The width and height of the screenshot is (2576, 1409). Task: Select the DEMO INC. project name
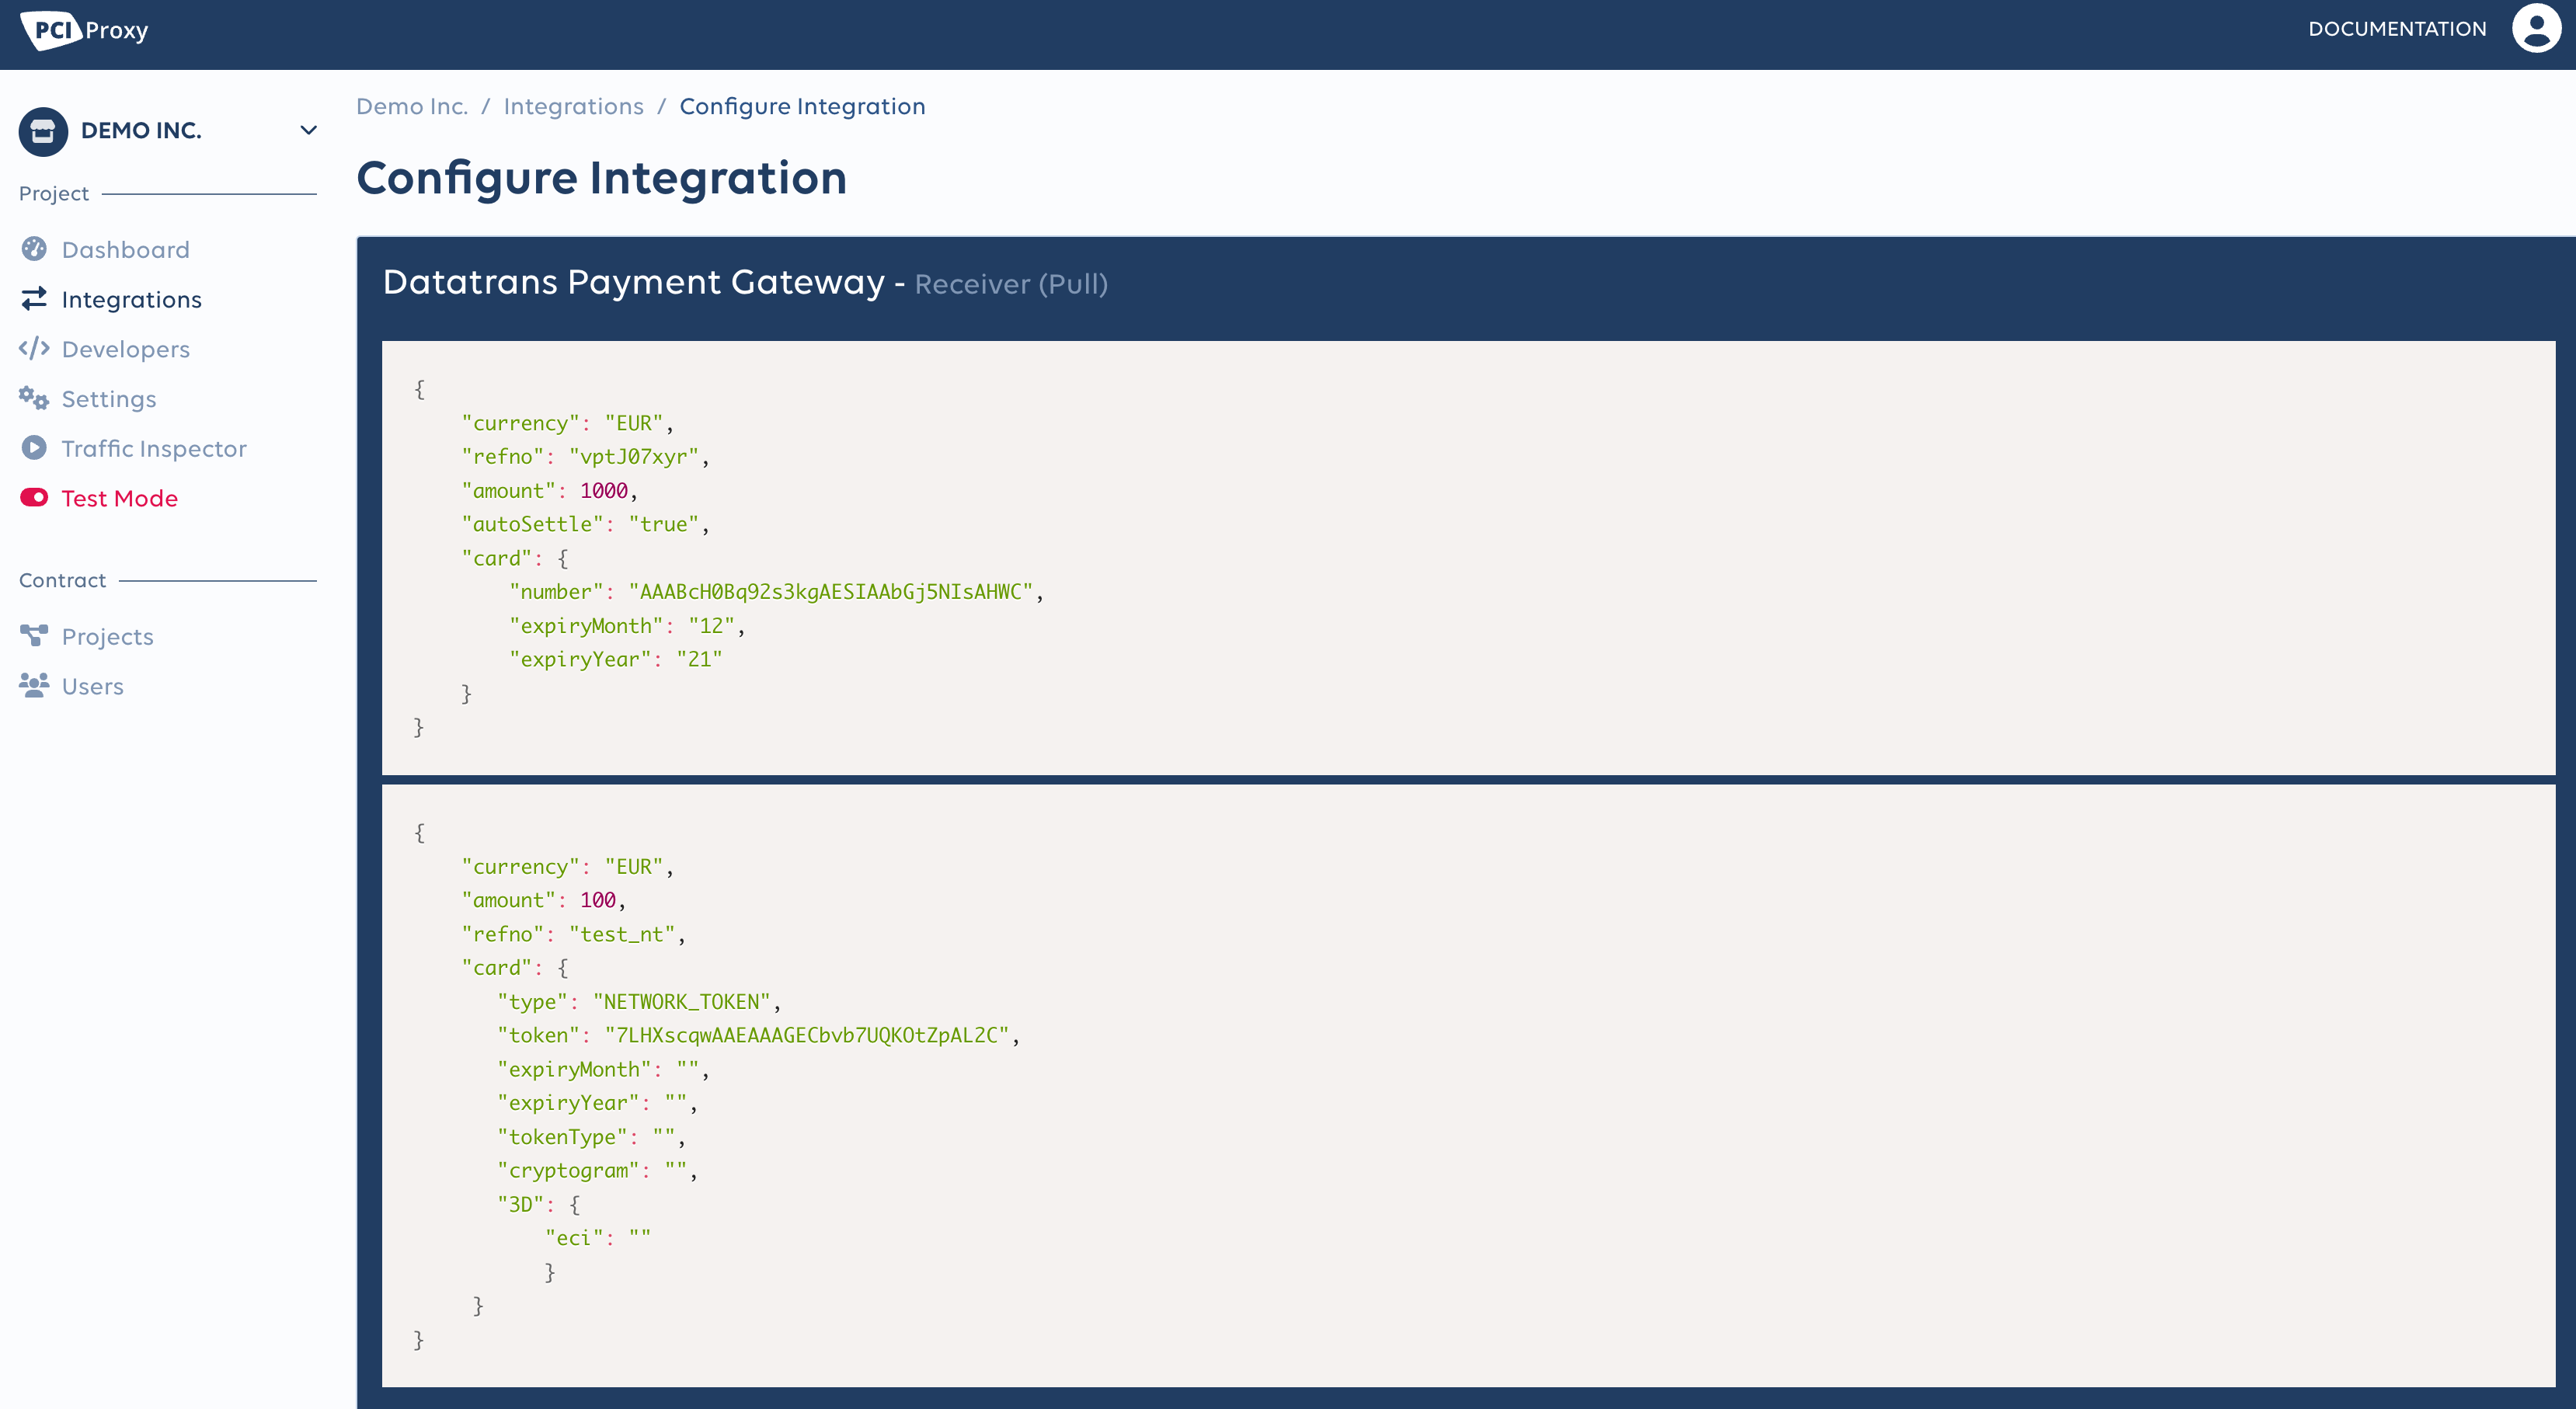click(141, 131)
